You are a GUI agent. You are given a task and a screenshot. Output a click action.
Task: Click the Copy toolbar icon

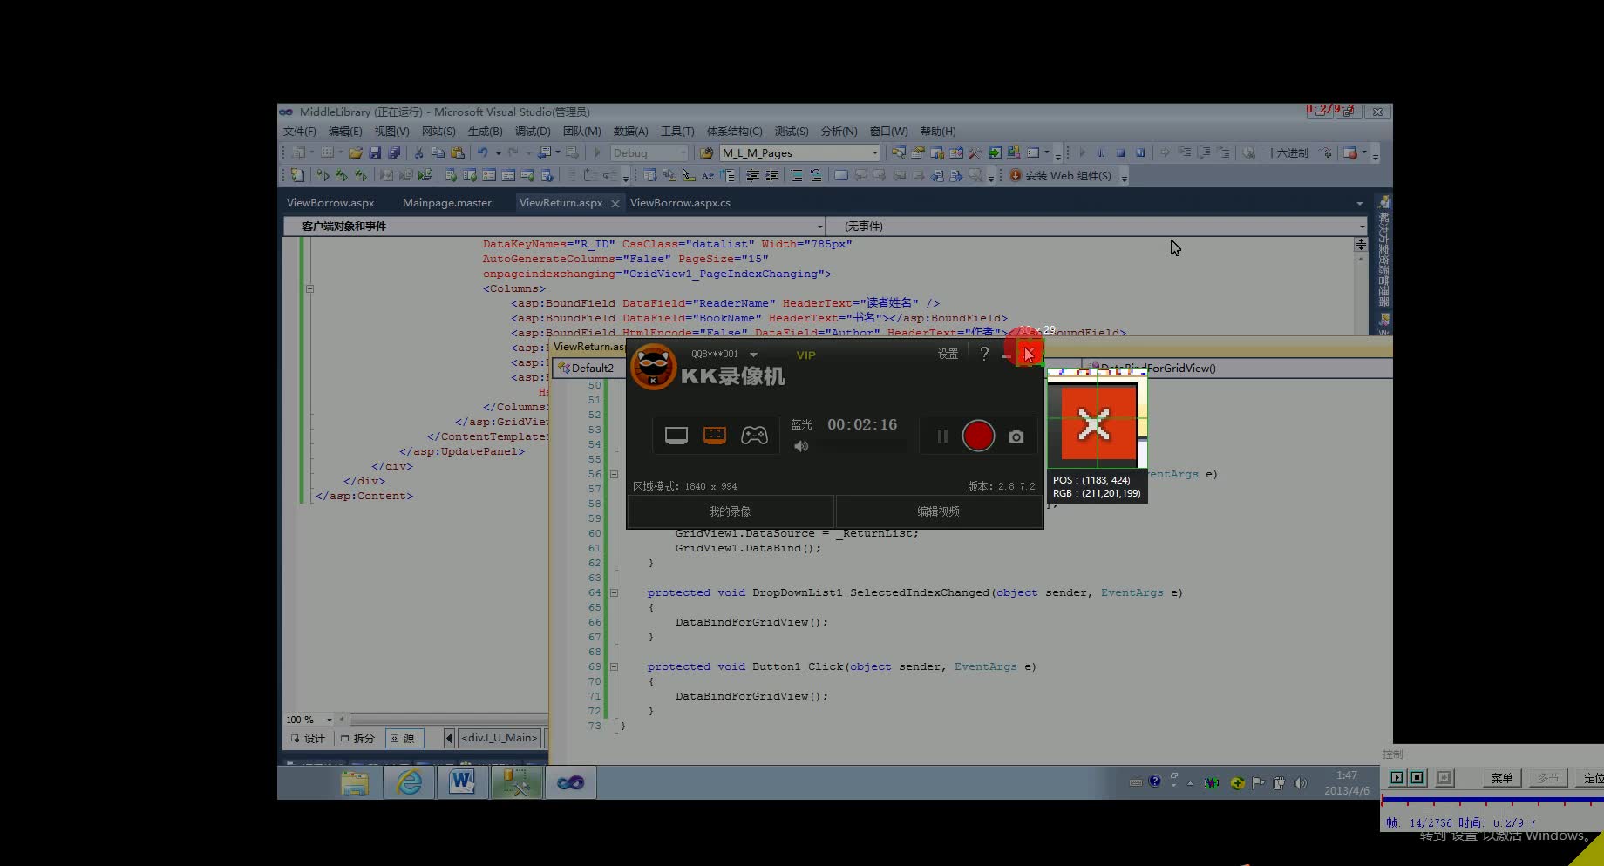(x=438, y=153)
